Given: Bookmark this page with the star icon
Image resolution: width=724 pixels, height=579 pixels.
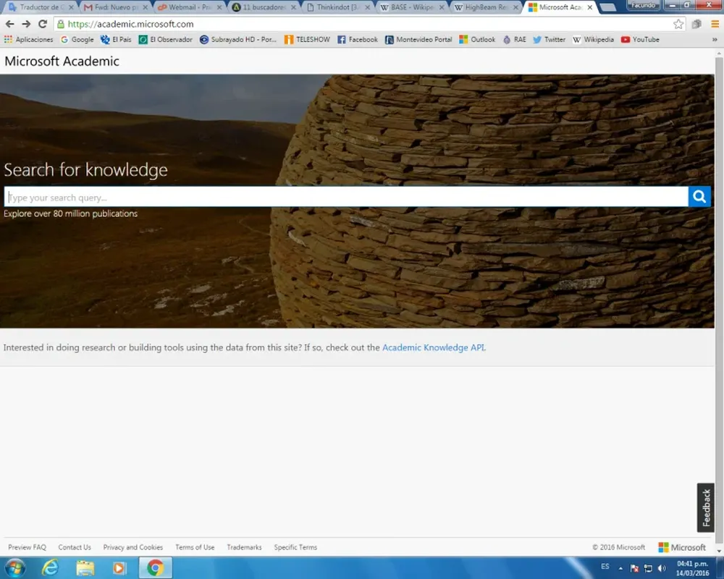Looking at the screenshot, I should pyautogui.click(x=678, y=24).
